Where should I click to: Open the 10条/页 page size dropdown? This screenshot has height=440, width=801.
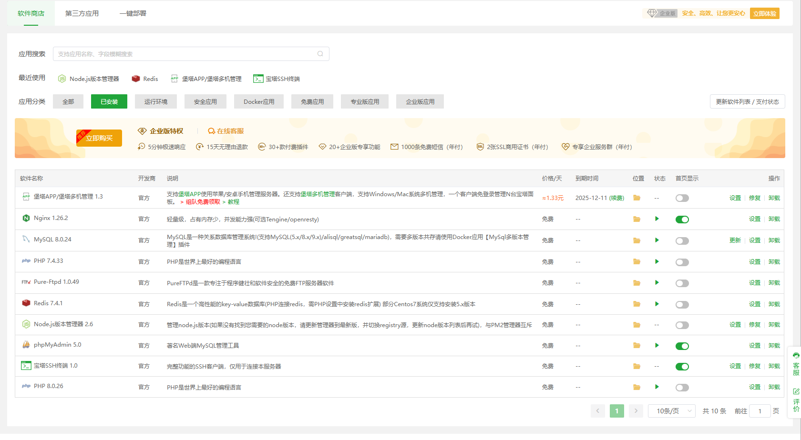pyautogui.click(x=672, y=411)
